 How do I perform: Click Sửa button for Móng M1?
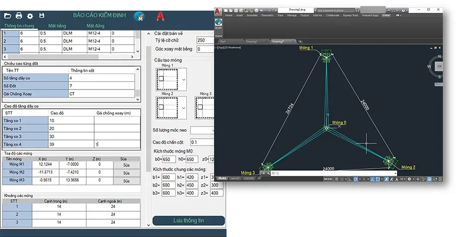[127, 165]
